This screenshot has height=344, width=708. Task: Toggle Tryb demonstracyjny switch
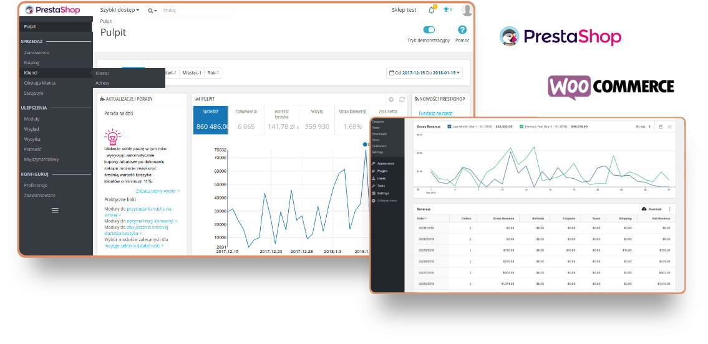point(429,30)
